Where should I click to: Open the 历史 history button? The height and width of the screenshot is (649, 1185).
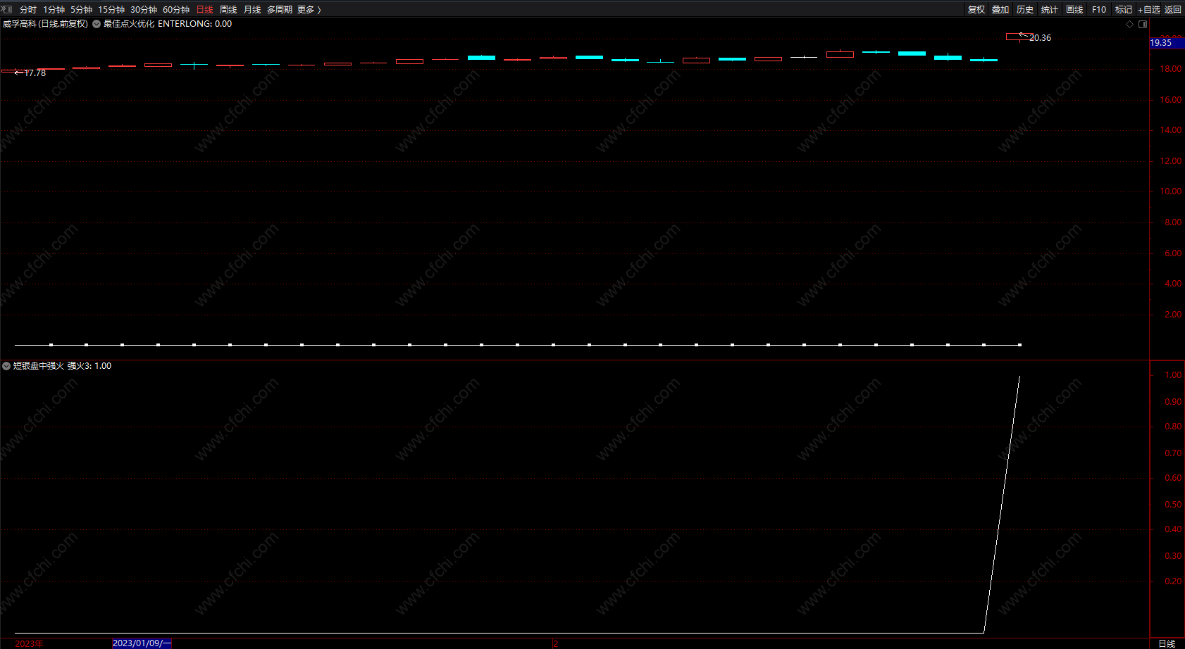(x=1025, y=9)
